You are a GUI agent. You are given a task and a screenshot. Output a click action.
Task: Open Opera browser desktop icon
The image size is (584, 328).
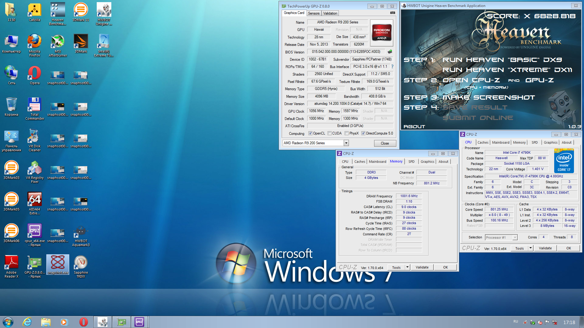(x=34, y=75)
